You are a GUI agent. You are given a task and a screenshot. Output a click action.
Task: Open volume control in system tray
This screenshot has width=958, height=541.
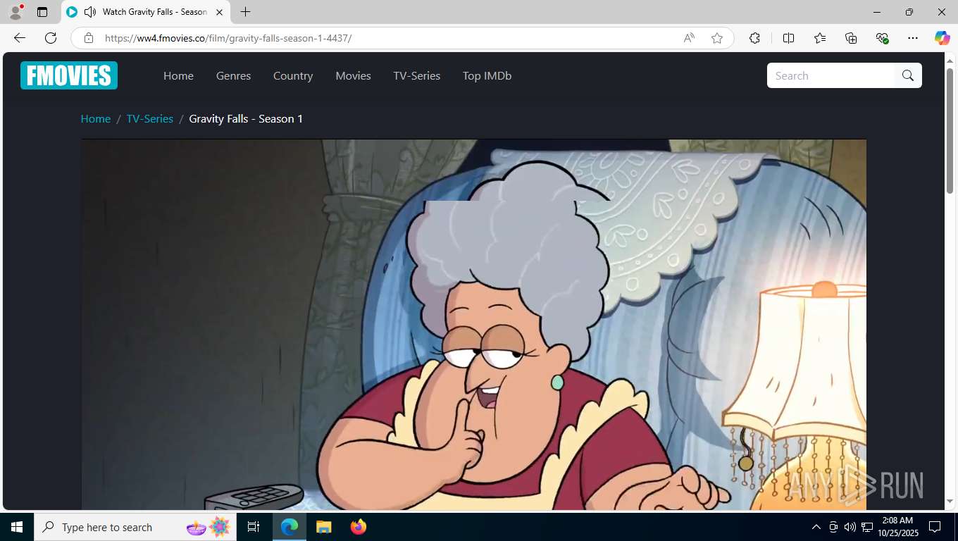[850, 527]
